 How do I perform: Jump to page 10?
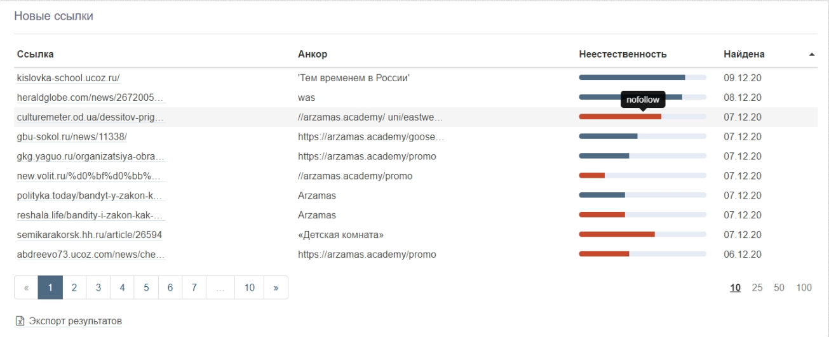point(249,287)
